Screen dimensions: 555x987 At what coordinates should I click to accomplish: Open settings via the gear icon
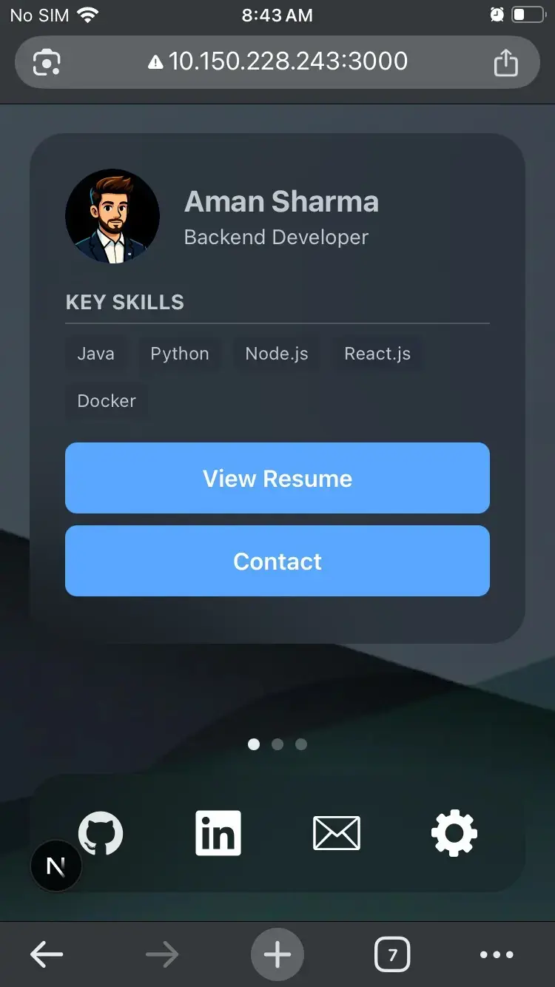tap(454, 833)
